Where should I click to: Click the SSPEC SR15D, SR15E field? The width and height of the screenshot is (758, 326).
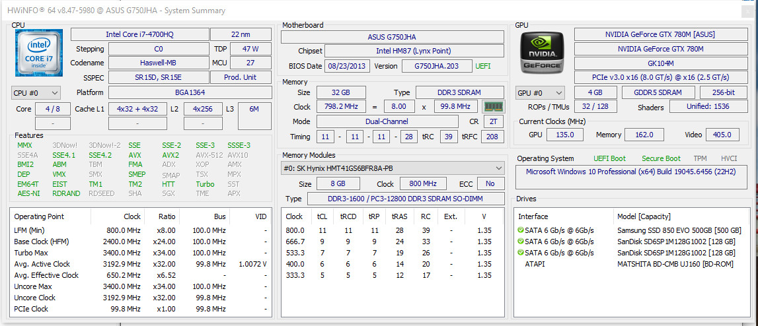pyautogui.click(x=159, y=77)
